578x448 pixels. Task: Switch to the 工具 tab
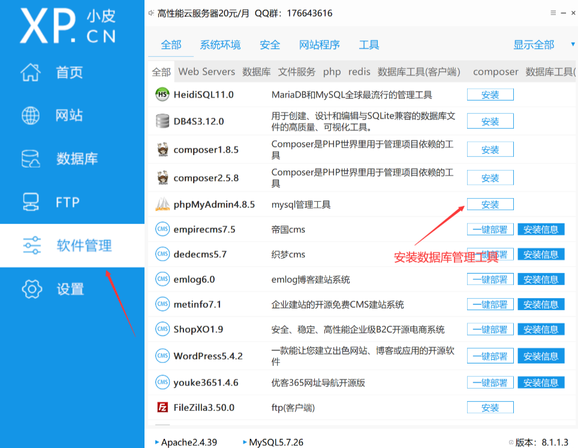tap(369, 45)
